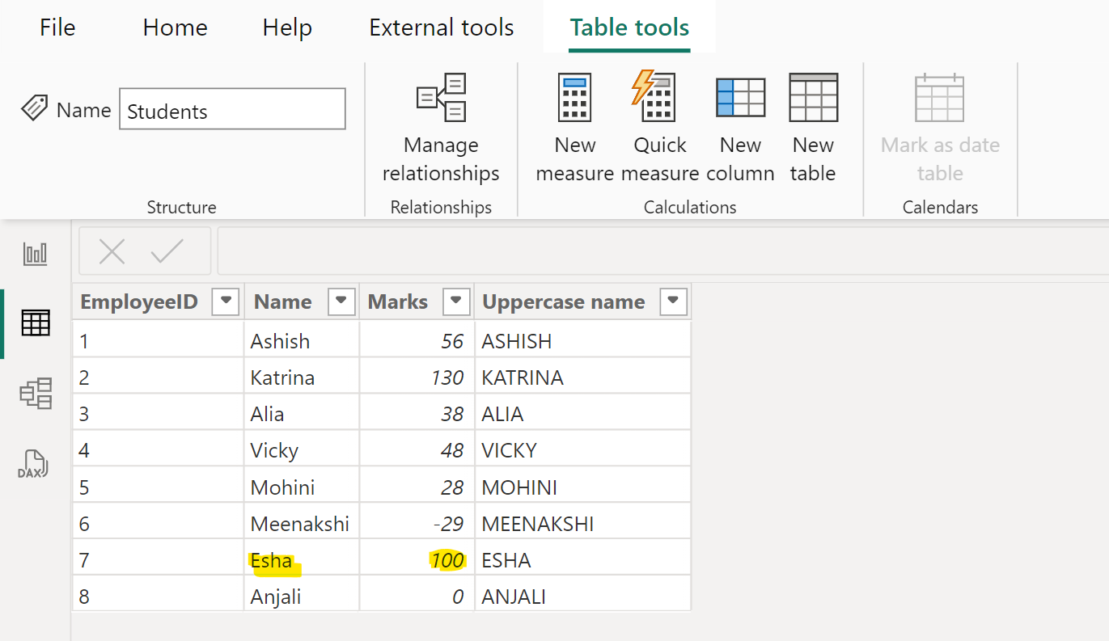Switch to the External tools tab
This screenshot has height=641, width=1109.
pyautogui.click(x=441, y=27)
